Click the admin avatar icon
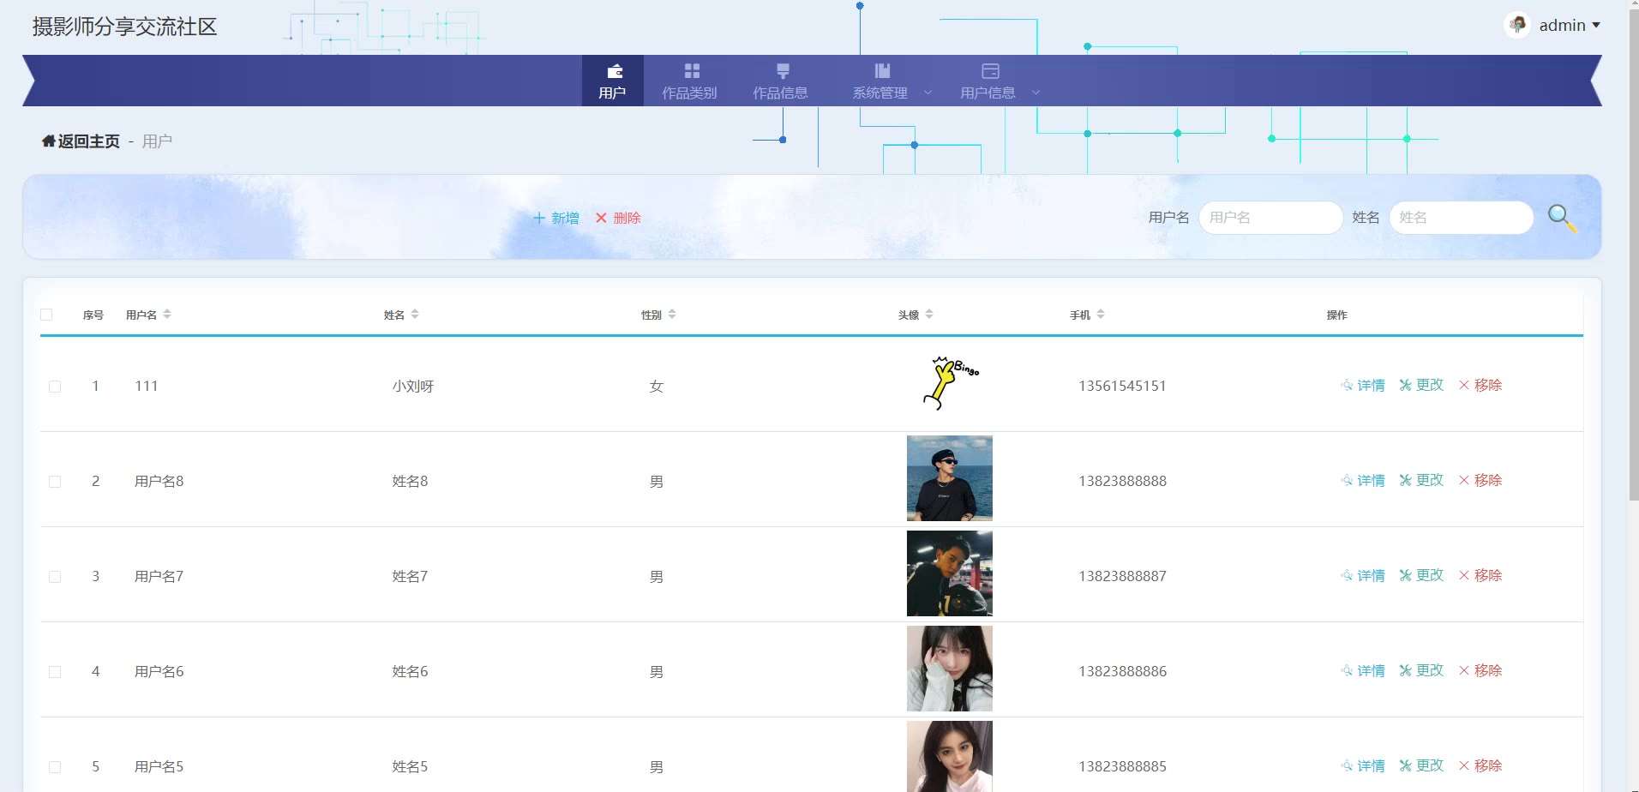The height and width of the screenshot is (792, 1639). tap(1517, 25)
